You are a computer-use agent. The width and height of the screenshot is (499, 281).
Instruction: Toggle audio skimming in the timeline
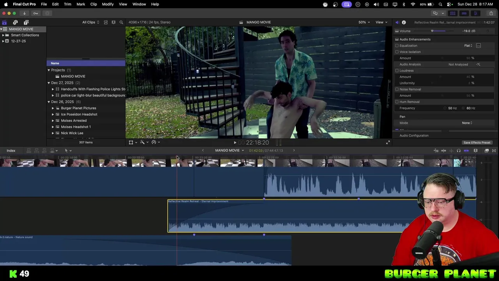click(x=451, y=151)
